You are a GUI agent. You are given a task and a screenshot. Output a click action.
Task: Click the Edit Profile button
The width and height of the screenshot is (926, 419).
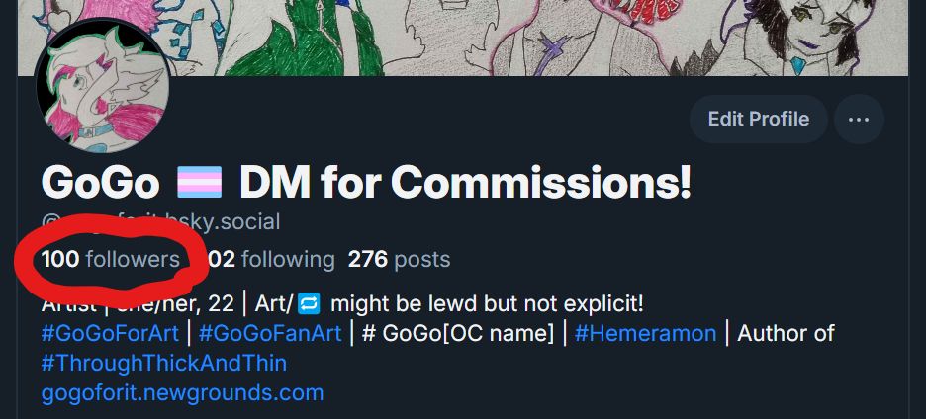759,120
